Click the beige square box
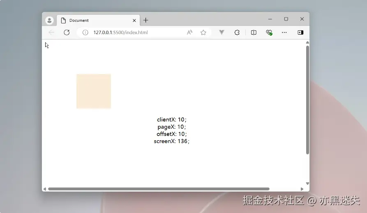This screenshot has width=367, height=213. pyautogui.click(x=94, y=91)
